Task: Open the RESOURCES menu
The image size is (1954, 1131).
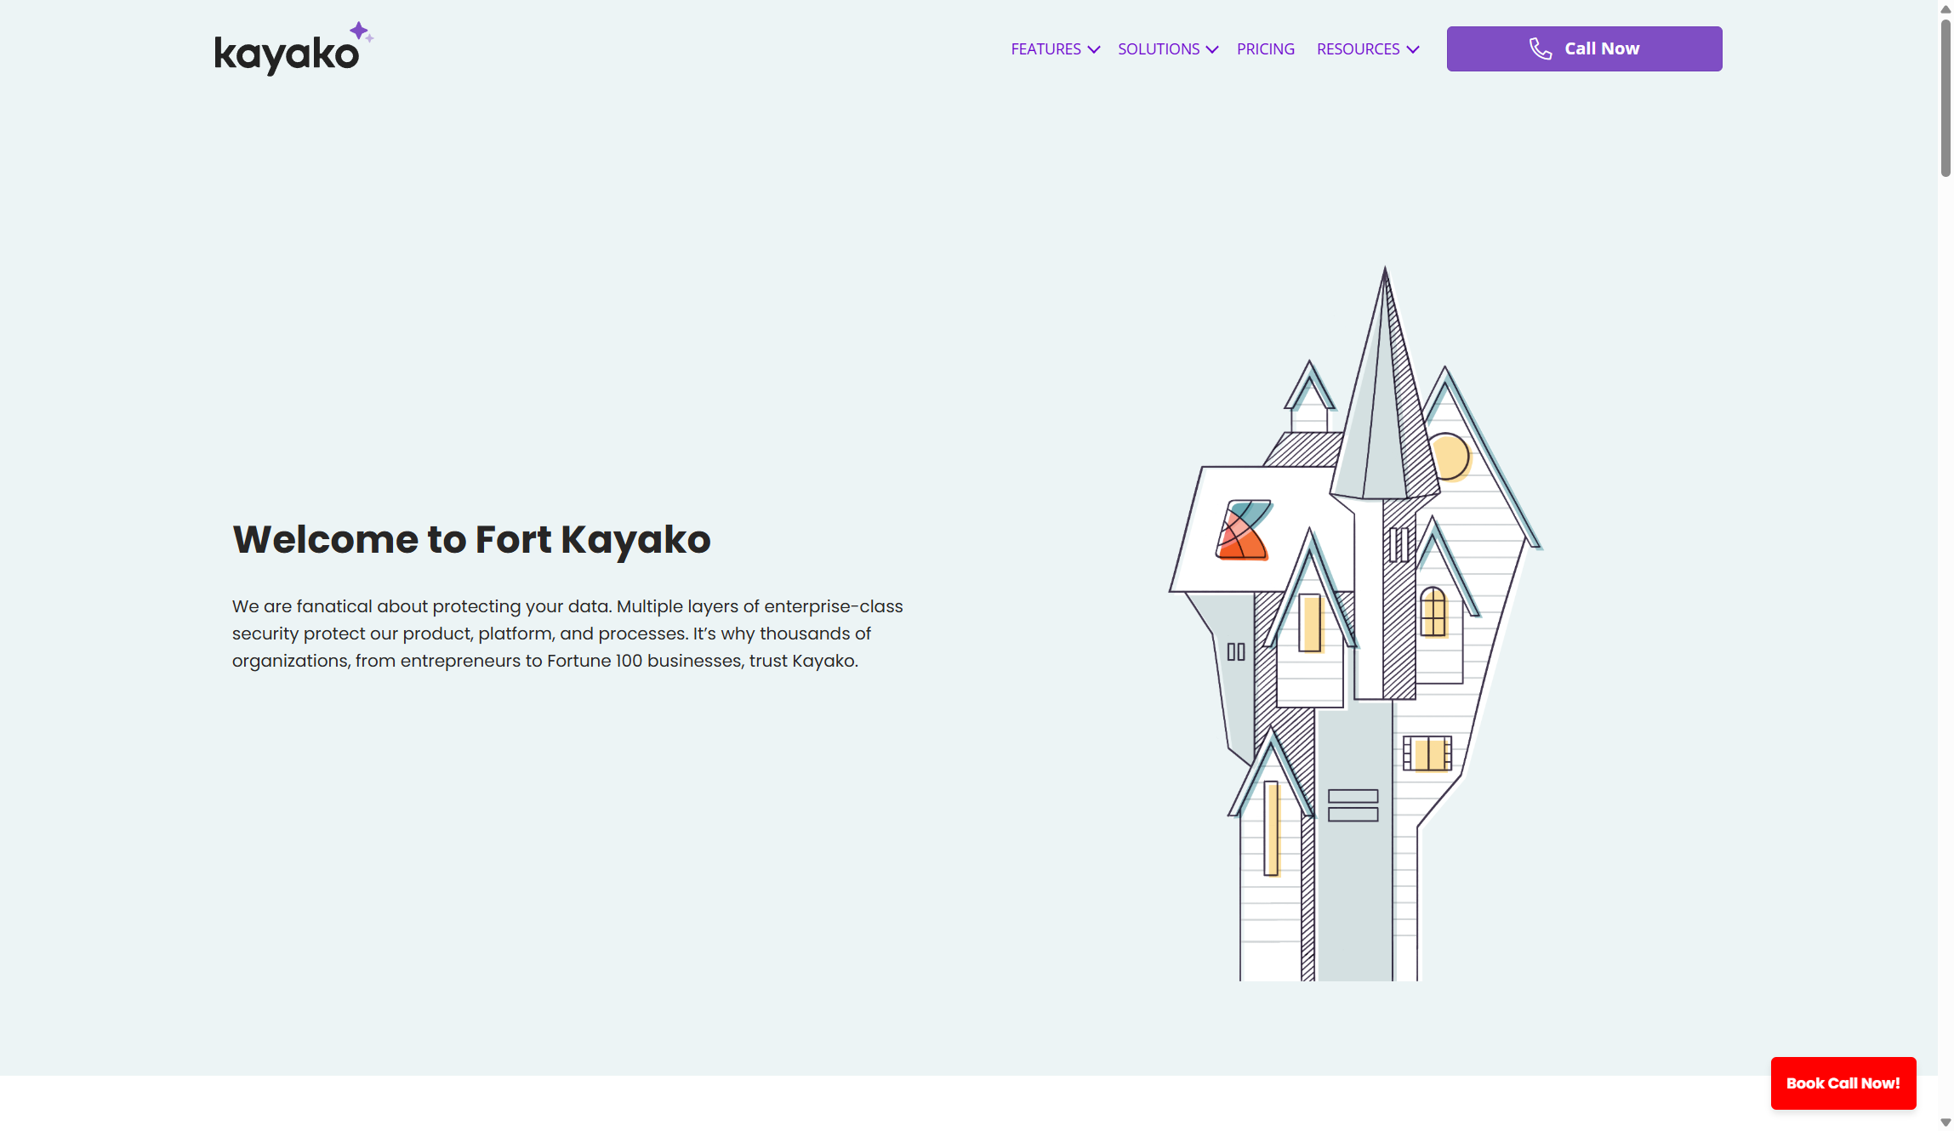Action: (x=1358, y=49)
